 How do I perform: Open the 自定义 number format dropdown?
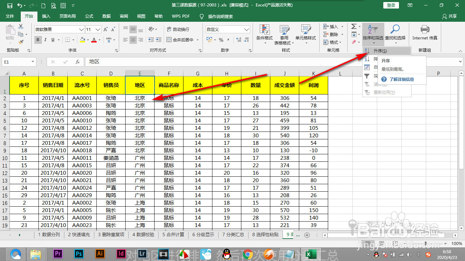(247, 29)
